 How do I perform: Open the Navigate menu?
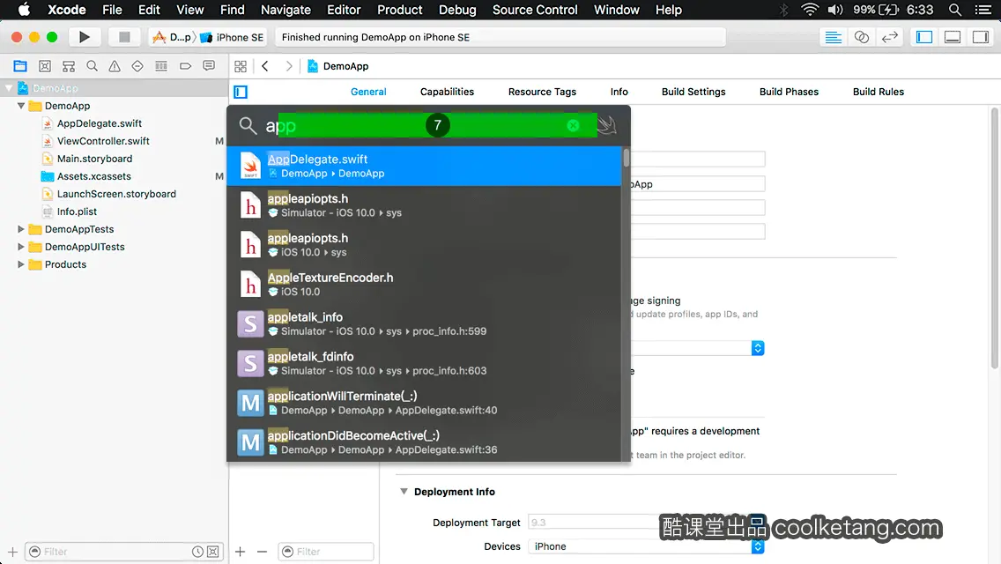[x=285, y=10]
